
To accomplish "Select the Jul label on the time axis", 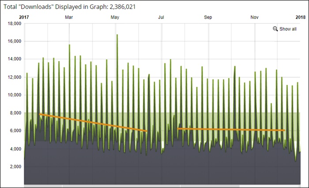I will click(x=161, y=17).
